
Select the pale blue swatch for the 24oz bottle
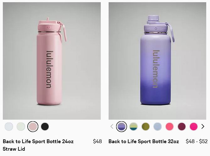click(x=9, y=127)
